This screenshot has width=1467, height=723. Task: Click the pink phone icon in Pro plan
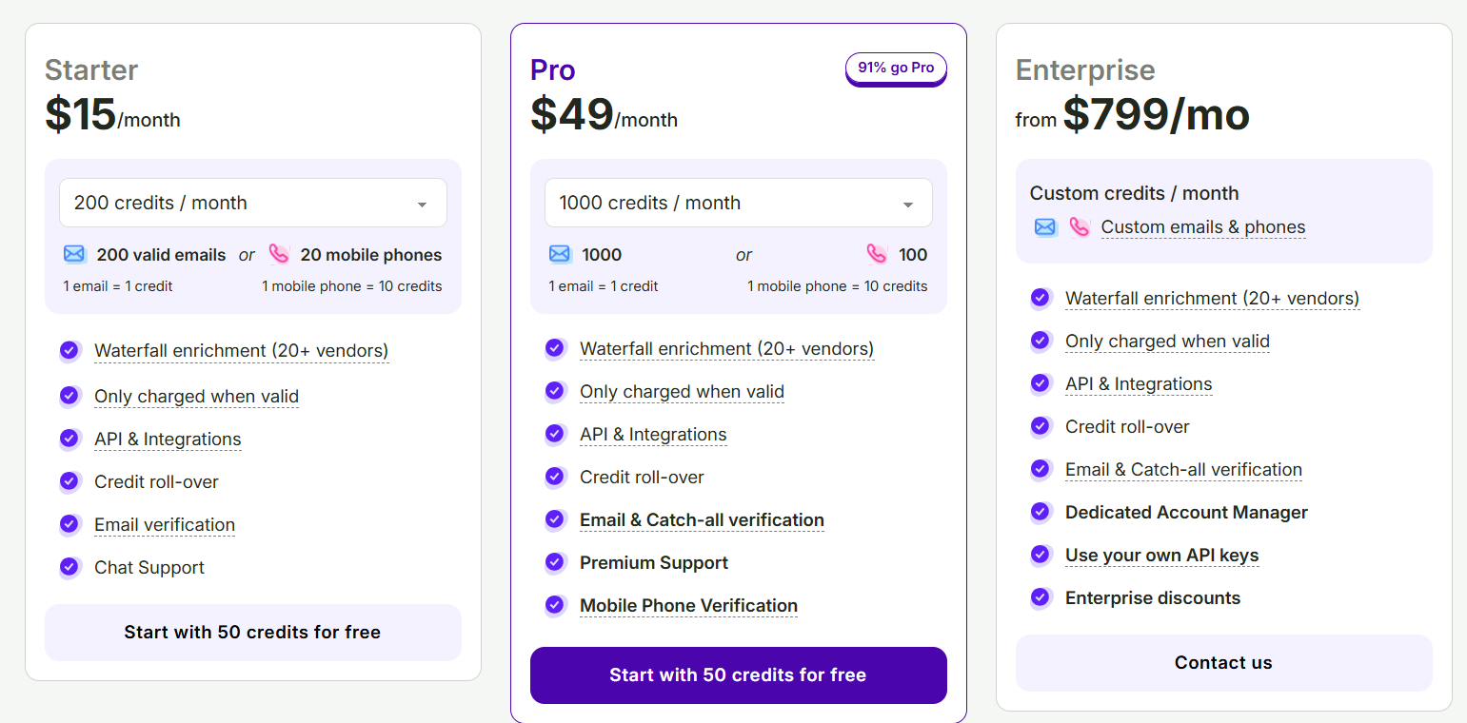877,254
